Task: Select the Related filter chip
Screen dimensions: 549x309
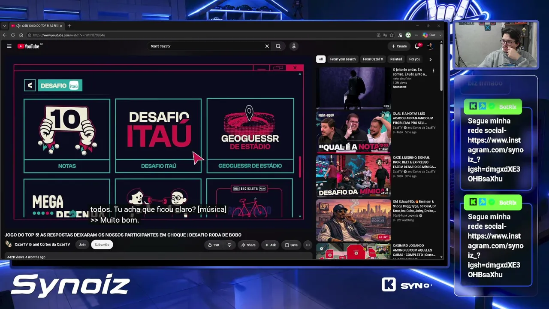Action: pyautogui.click(x=396, y=59)
